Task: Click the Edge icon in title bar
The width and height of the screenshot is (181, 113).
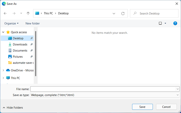Action: (x=4, y=4)
